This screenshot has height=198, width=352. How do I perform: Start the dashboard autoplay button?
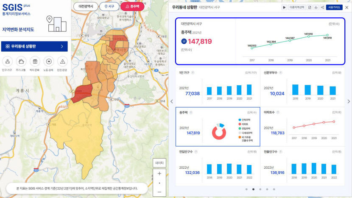284,7
